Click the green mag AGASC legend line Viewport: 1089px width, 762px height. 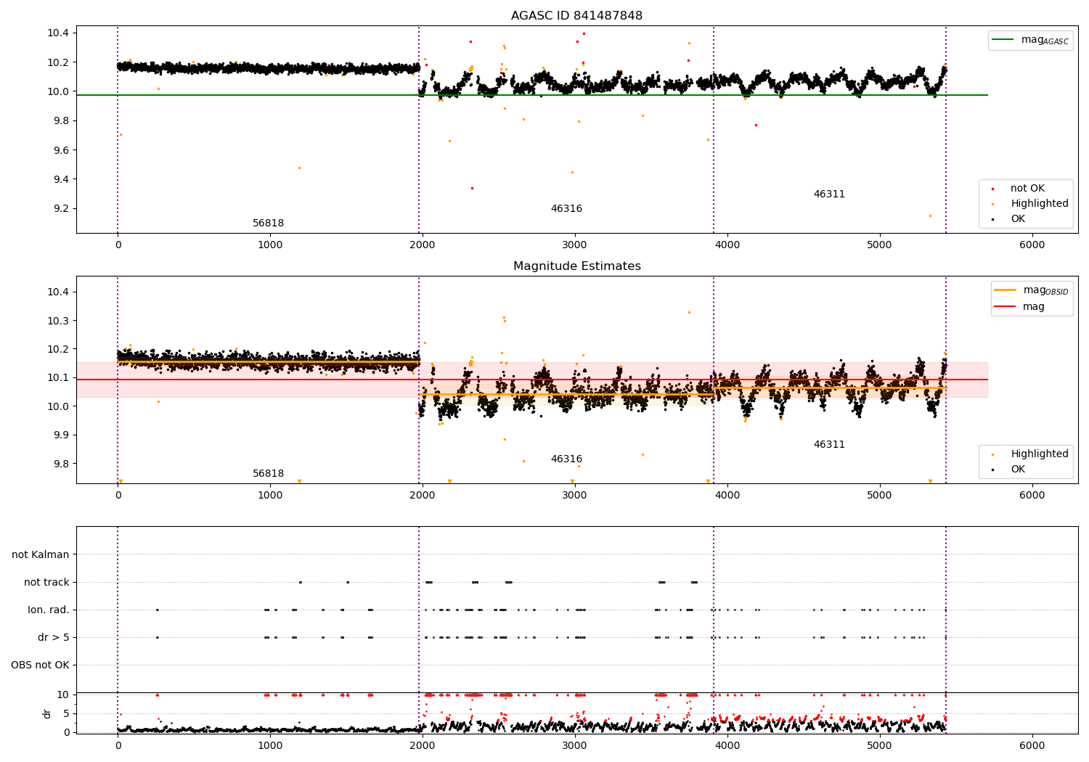point(1003,40)
